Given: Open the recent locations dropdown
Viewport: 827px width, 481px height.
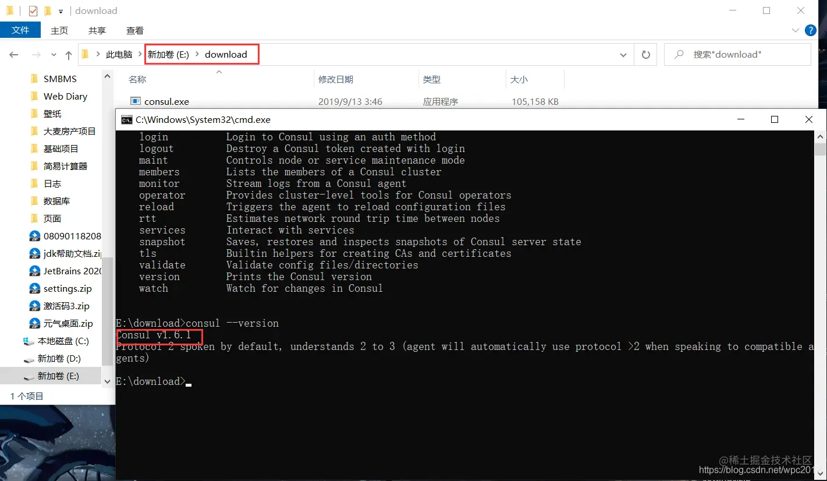Looking at the screenshot, I should click(x=54, y=55).
